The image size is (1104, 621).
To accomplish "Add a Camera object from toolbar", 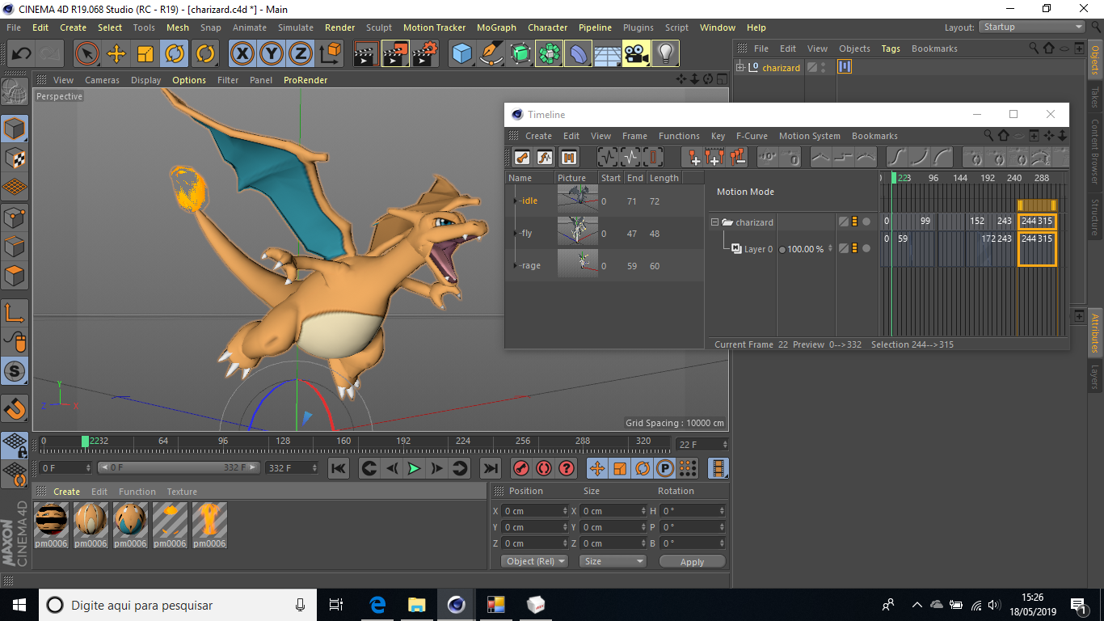I will tap(636, 54).
